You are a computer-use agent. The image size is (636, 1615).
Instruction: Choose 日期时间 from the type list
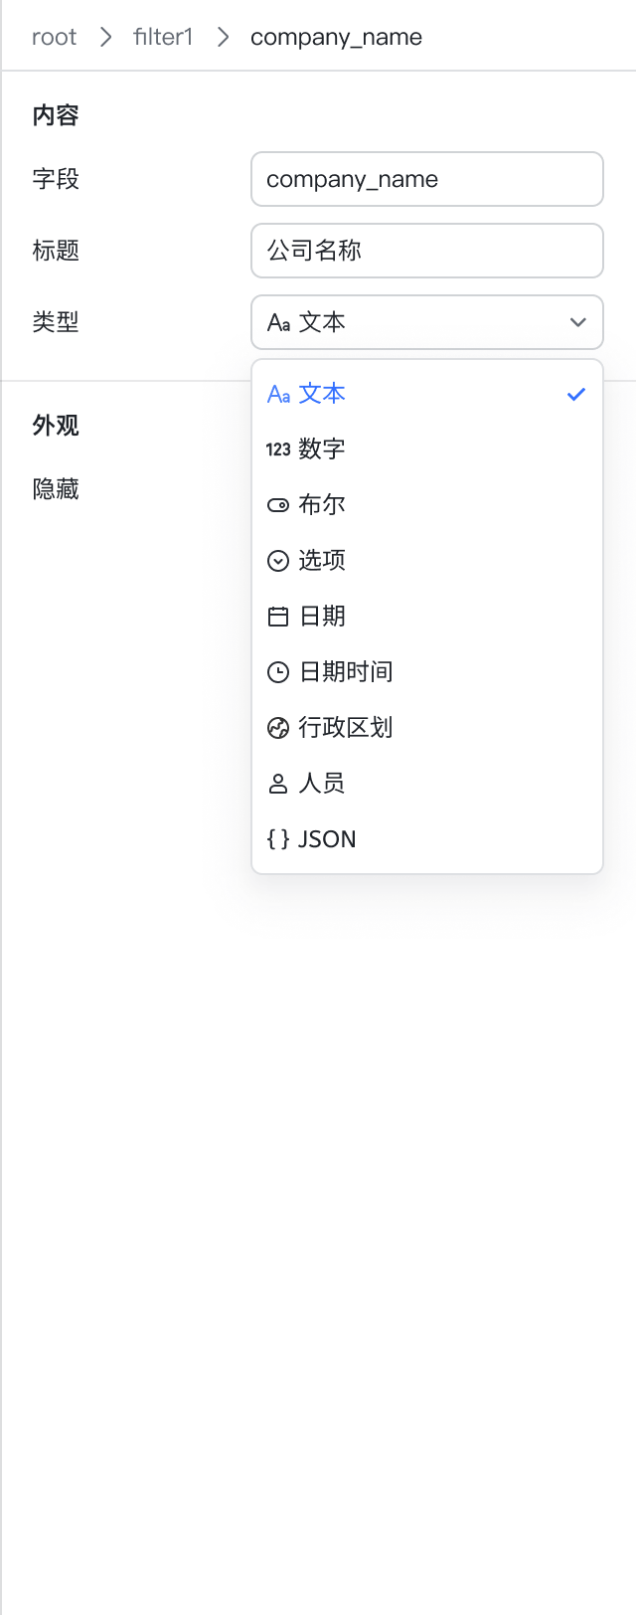click(x=427, y=672)
